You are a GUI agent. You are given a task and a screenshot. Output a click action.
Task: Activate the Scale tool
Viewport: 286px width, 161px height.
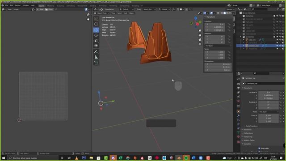pos(96,40)
